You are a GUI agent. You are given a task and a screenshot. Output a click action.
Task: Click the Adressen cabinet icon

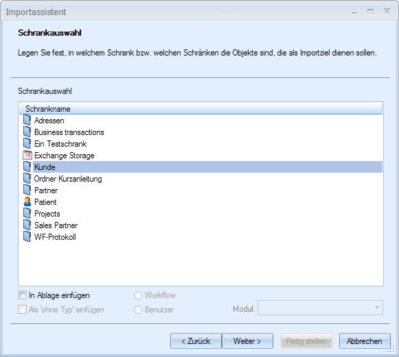(x=27, y=121)
